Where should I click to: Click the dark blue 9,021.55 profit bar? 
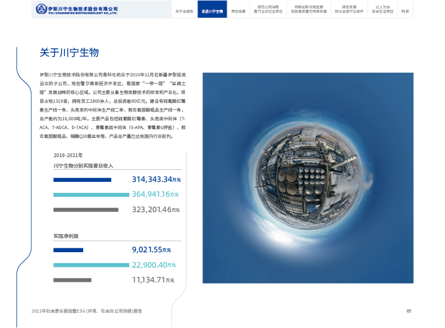pos(68,250)
